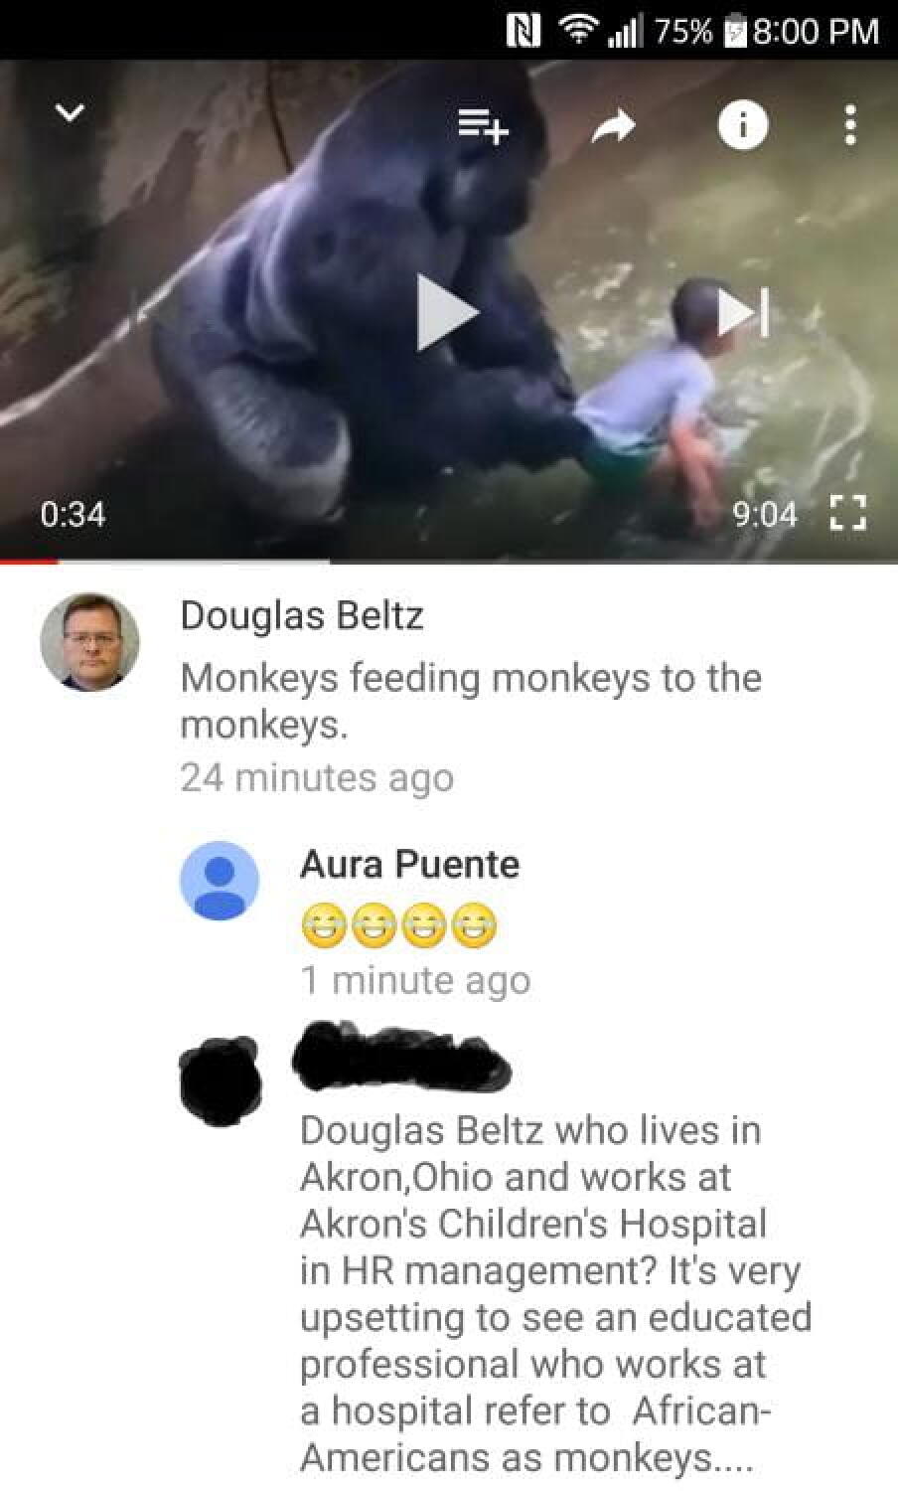This screenshot has height=1491, width=898.
Task: Open Douglas Beltz channel name
Action: pos(302,615)
